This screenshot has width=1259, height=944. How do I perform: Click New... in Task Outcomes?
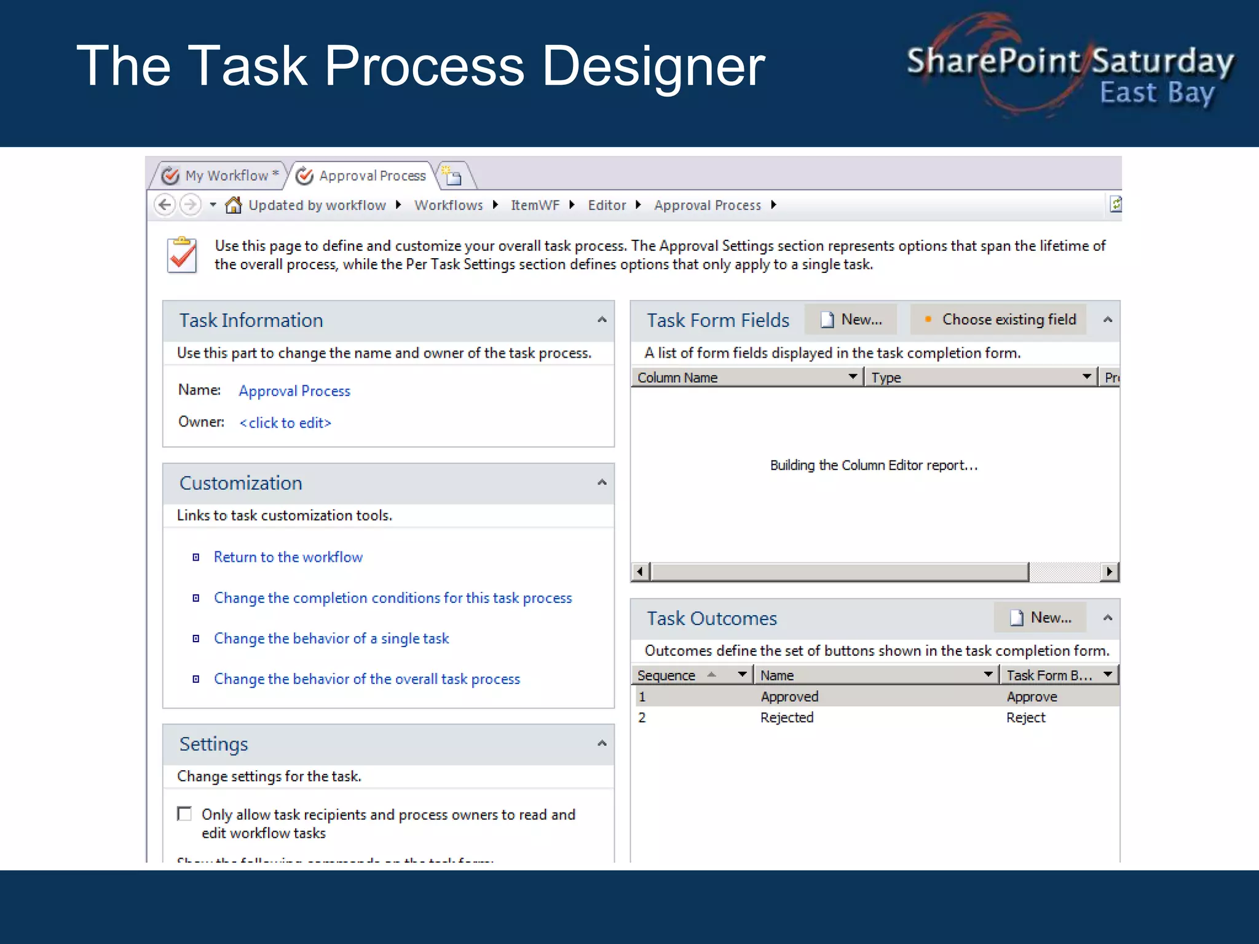pos(1040,618)
